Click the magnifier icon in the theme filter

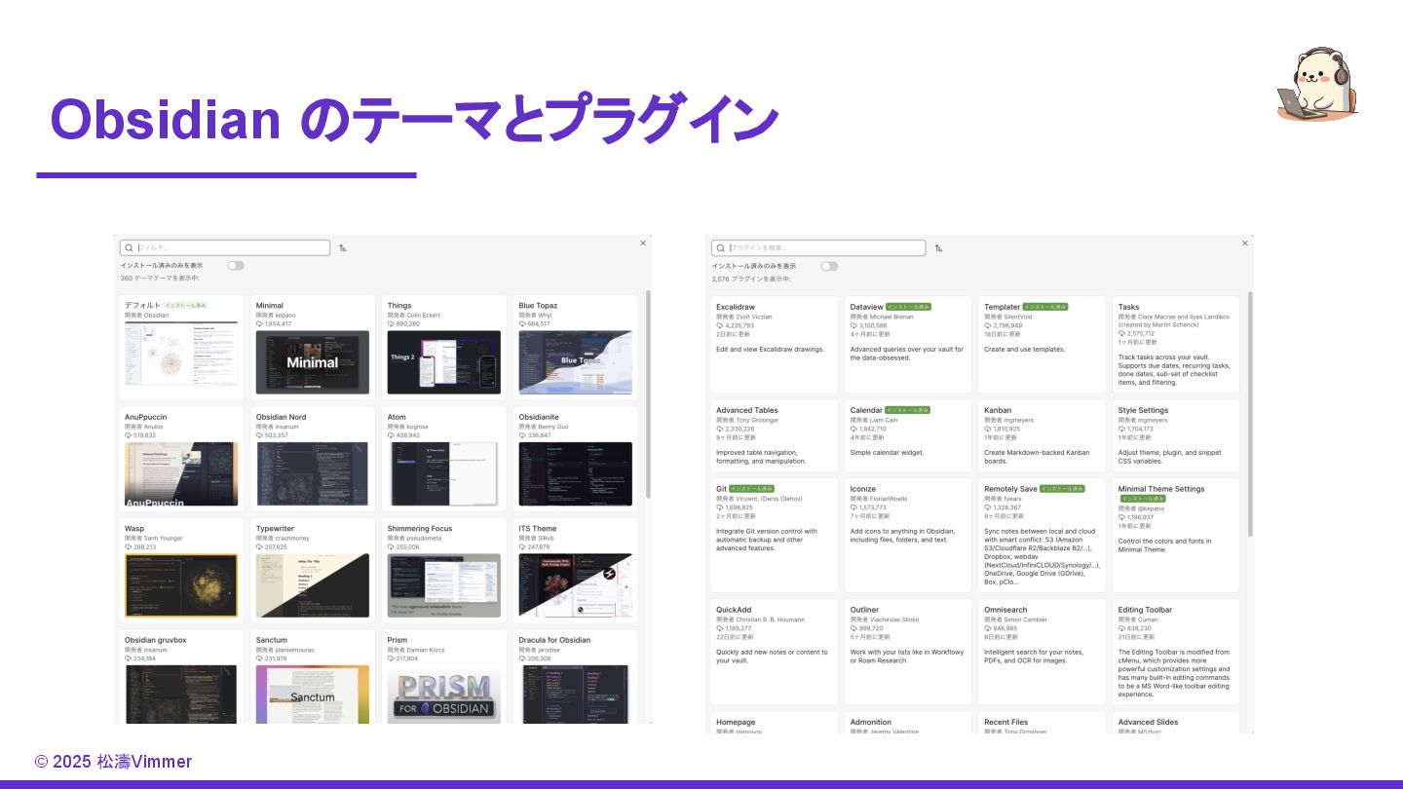pos(129,248)
